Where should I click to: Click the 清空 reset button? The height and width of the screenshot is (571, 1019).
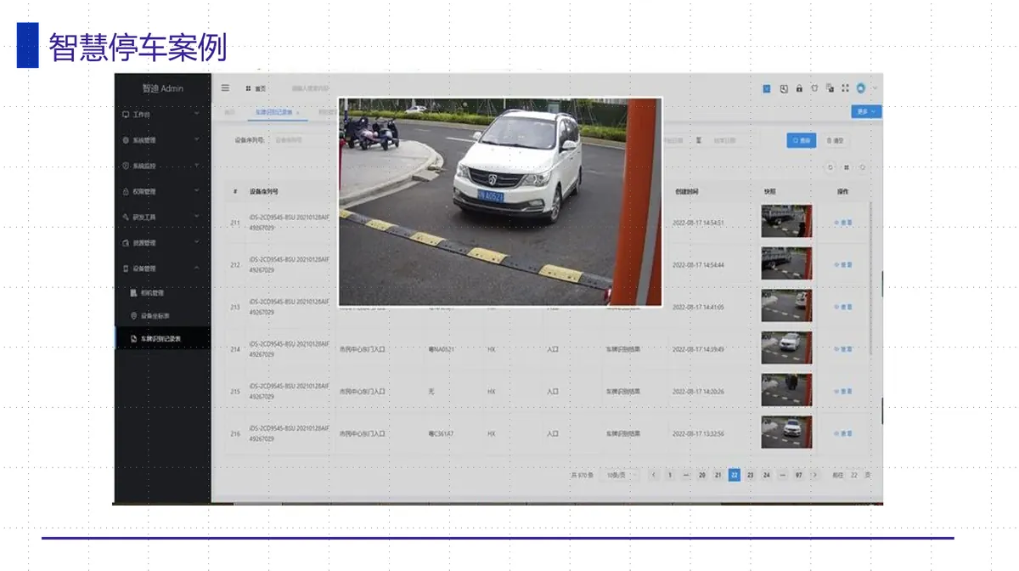[836, 140]
